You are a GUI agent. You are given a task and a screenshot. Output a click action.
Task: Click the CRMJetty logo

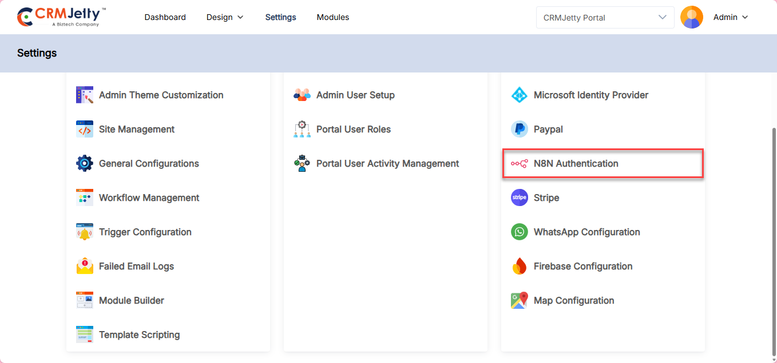[x=61, y=17]
